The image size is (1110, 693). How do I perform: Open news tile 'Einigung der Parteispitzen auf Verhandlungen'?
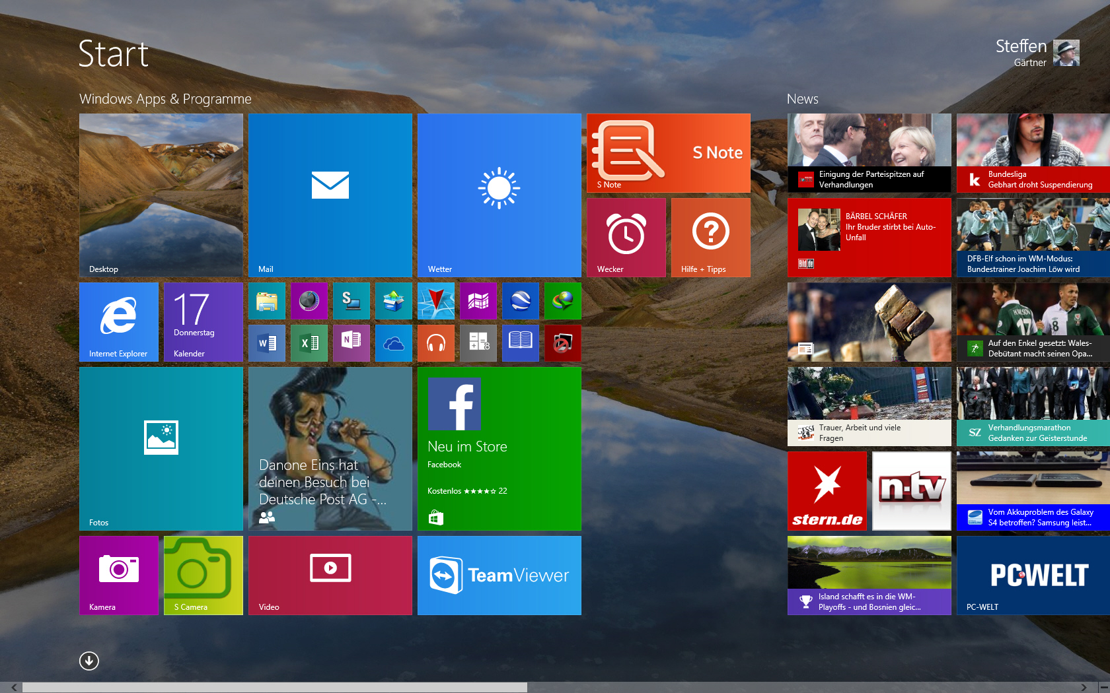click(x=869, y=153)
